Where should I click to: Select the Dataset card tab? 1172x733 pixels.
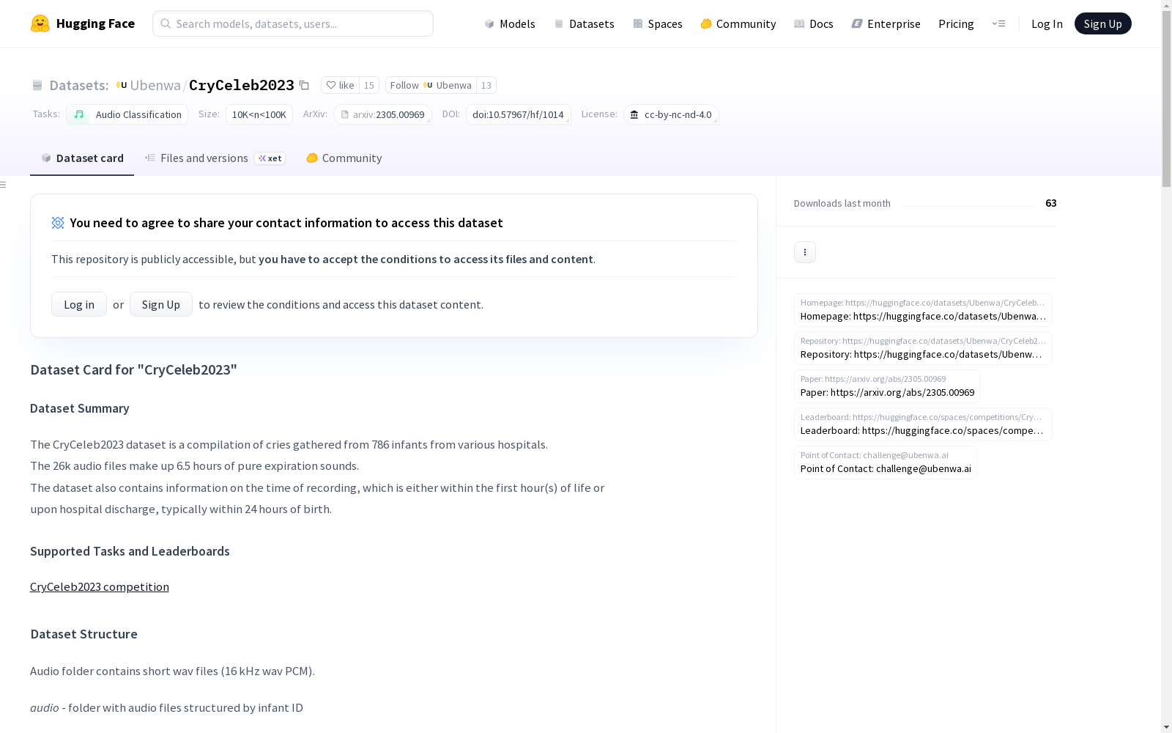pyautogui.click(x=82, y=158)
